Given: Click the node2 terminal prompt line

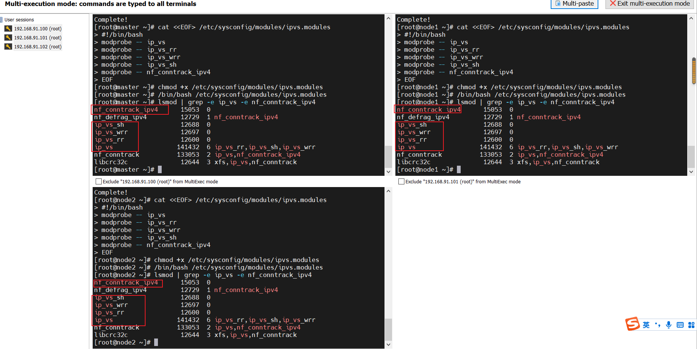Looking at the screenshot, I should point(126,343).
